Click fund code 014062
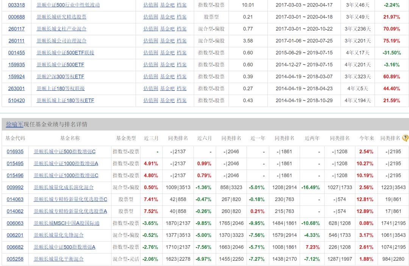Screen dimensions: 409x266 coord(15,212)
